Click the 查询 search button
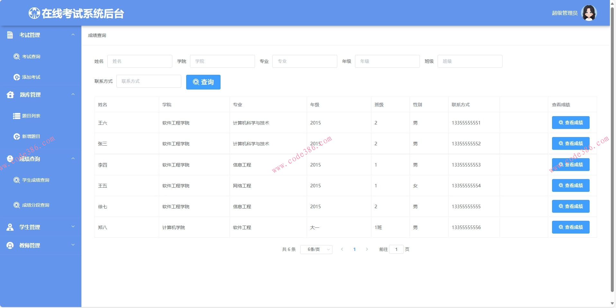616x308 pixels. click(x=203, y=82)
